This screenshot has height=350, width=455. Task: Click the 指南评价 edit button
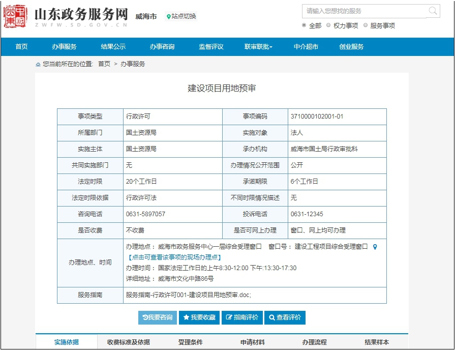[x=242, y=317]
